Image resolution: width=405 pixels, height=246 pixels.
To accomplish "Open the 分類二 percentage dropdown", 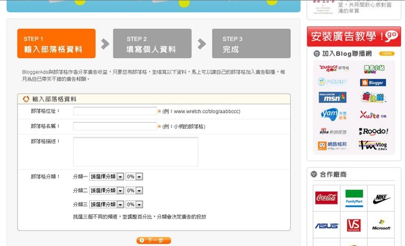I will point(134,191).
